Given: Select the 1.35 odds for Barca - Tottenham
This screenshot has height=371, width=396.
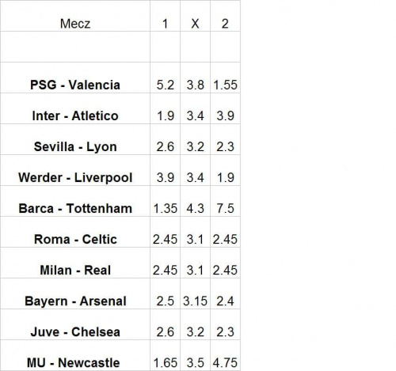Looking at the screenshot, I should 166,201.
